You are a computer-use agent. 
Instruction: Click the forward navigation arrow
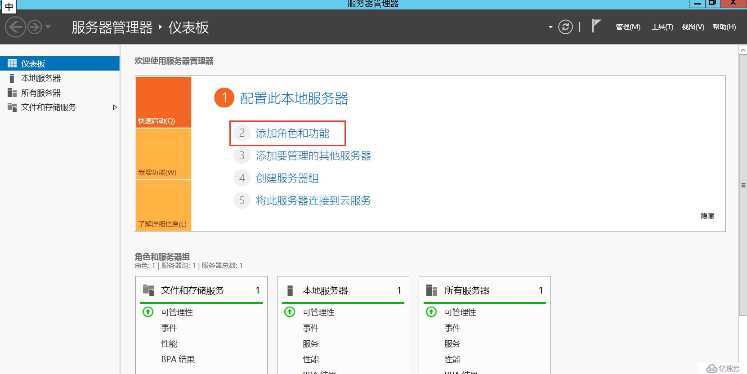(35, 27)
